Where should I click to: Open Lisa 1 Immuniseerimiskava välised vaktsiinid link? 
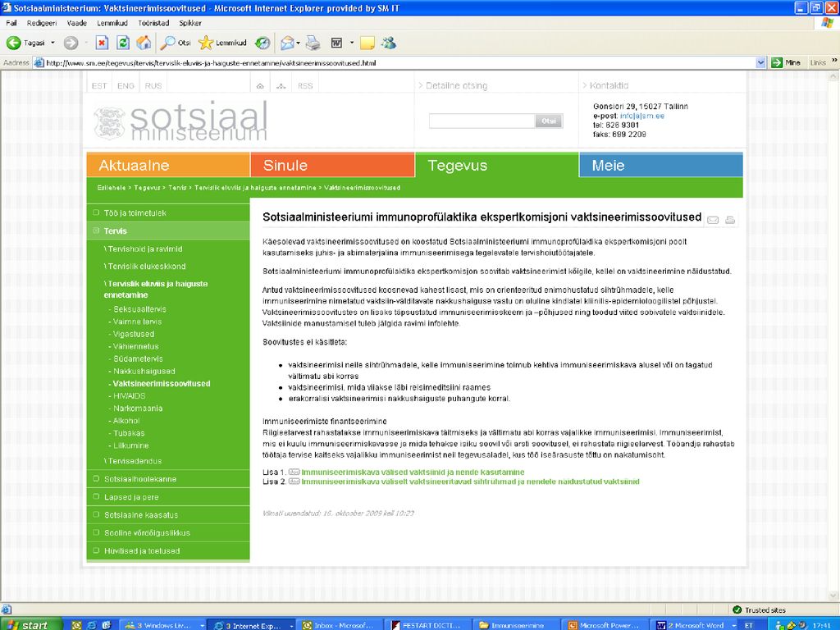pos(413,472)
